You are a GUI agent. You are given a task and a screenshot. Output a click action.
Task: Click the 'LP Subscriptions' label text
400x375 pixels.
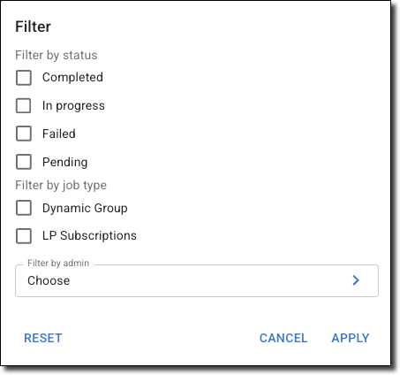pyautogui.click(x=89, y=235)
